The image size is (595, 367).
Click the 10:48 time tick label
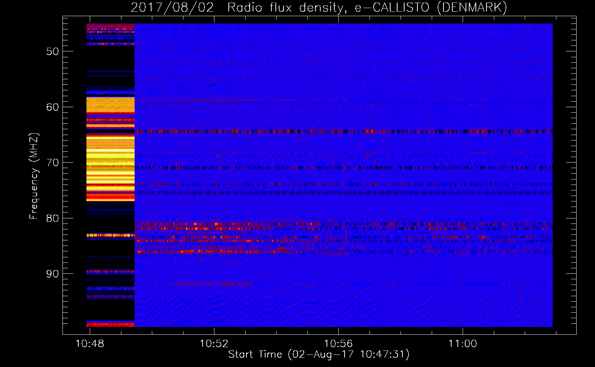[x=90, y=344]
